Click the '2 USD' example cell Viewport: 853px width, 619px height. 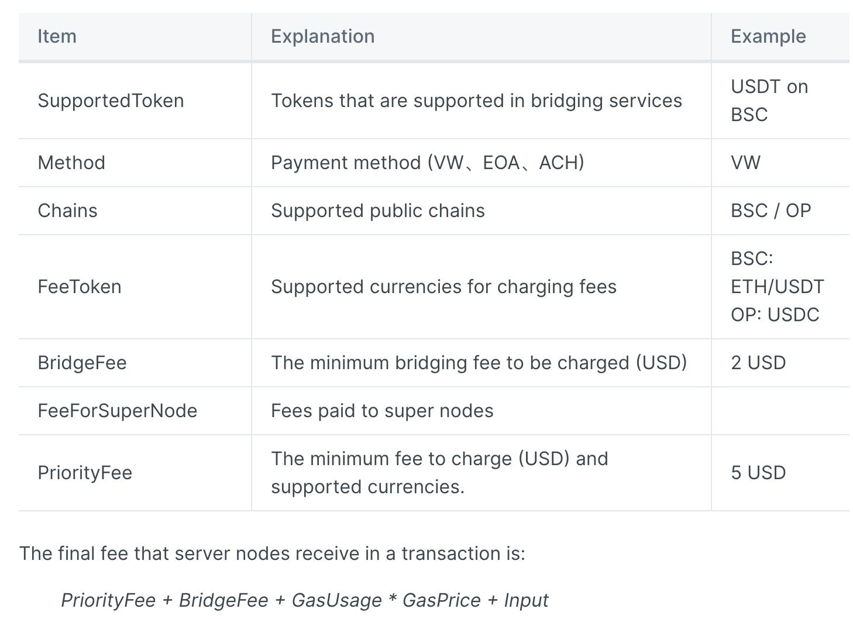758,363
